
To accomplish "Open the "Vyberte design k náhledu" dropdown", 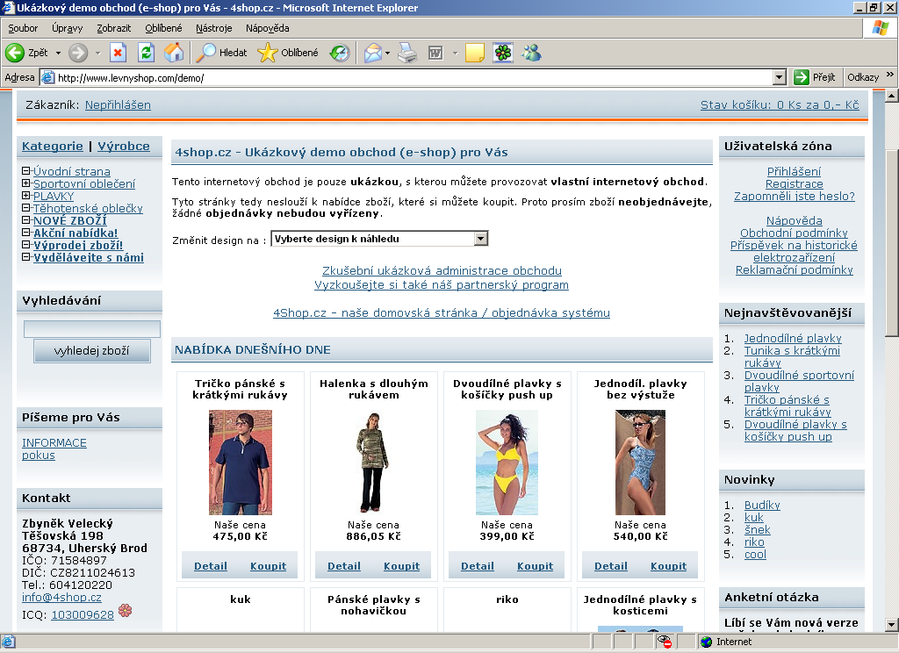I will (379, 239).
